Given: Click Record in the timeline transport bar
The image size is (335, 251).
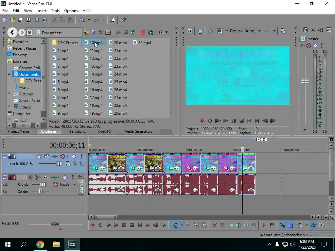Looking at the screenshot, I should click(x=93, y=225).
